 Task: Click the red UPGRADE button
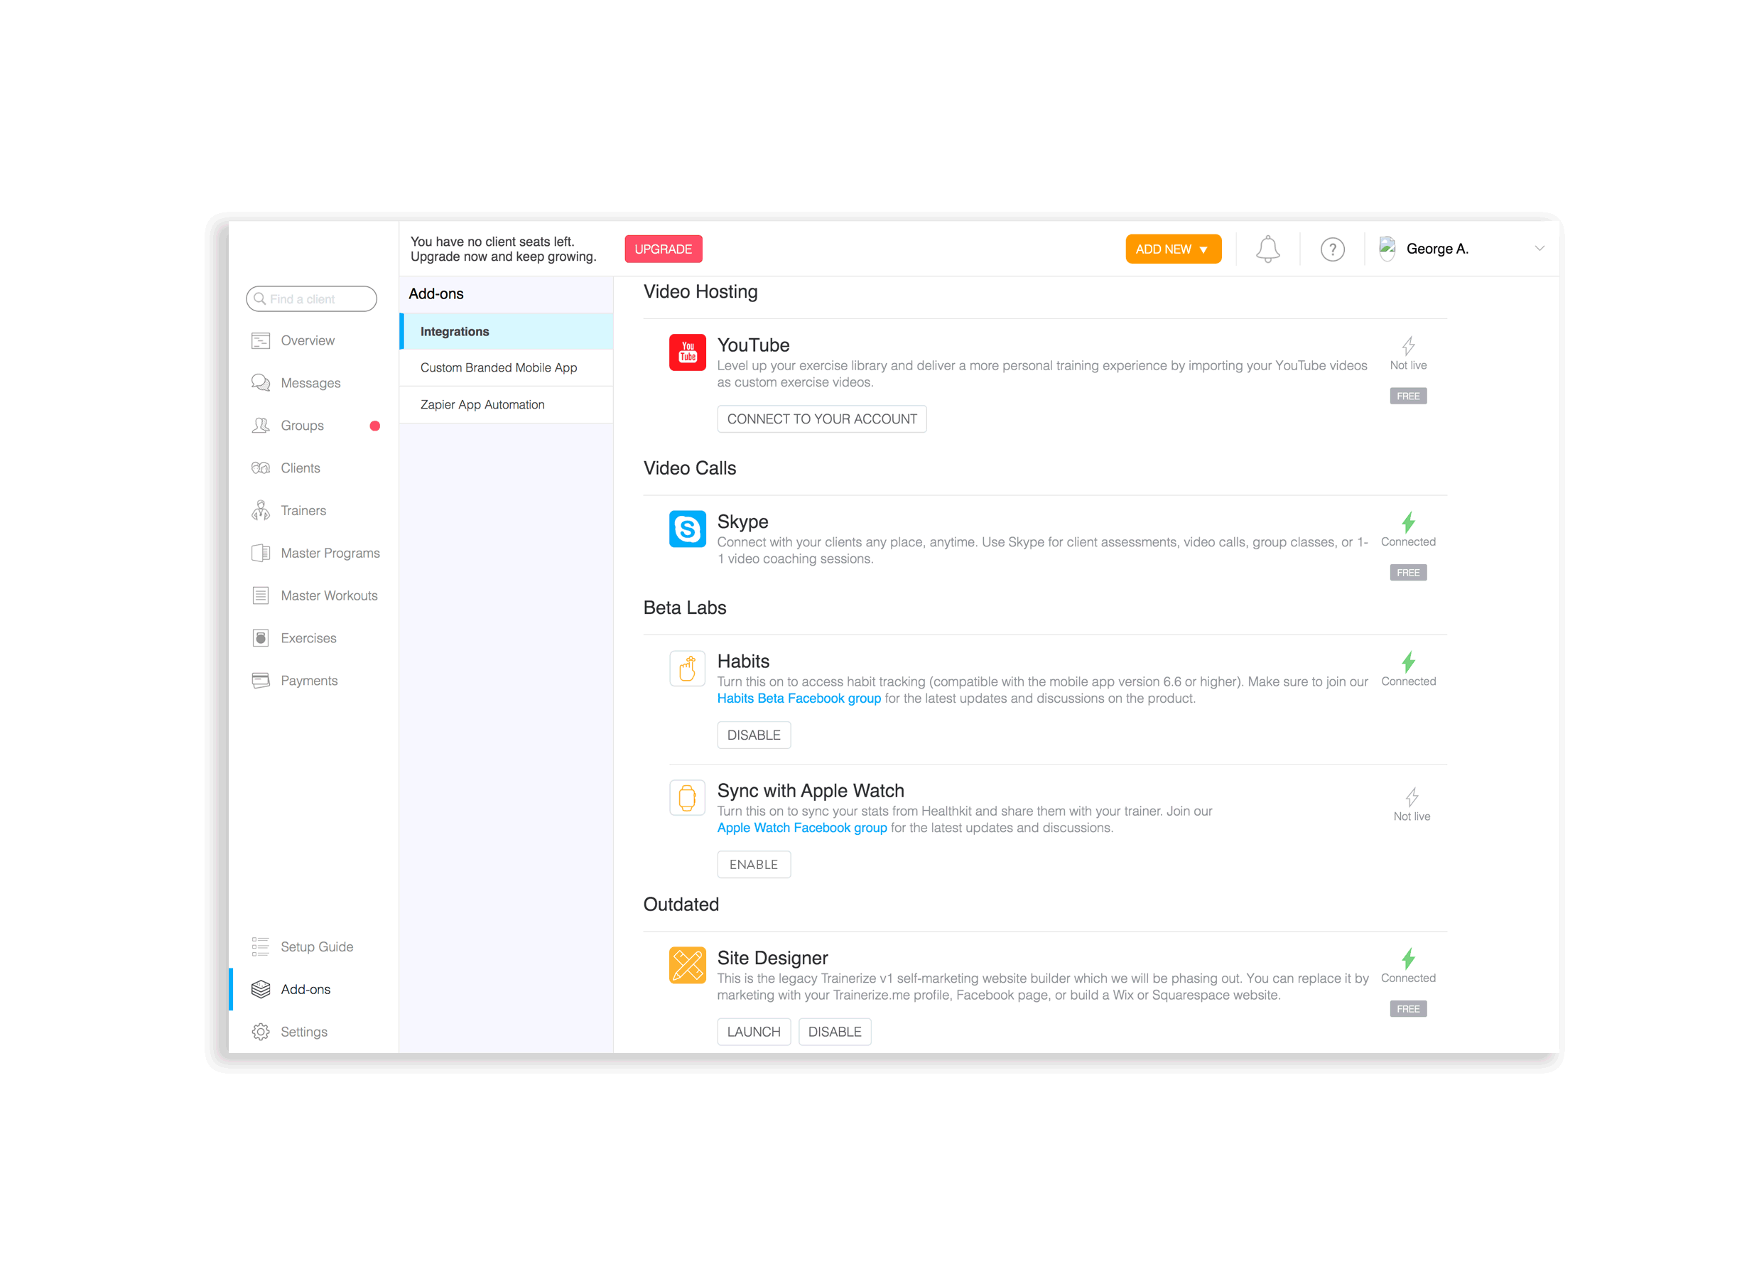tap(664, 249)
